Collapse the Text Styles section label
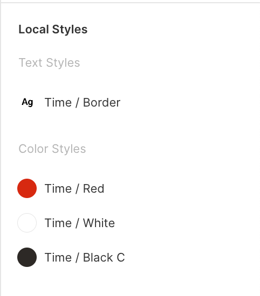 coord(49,62)
